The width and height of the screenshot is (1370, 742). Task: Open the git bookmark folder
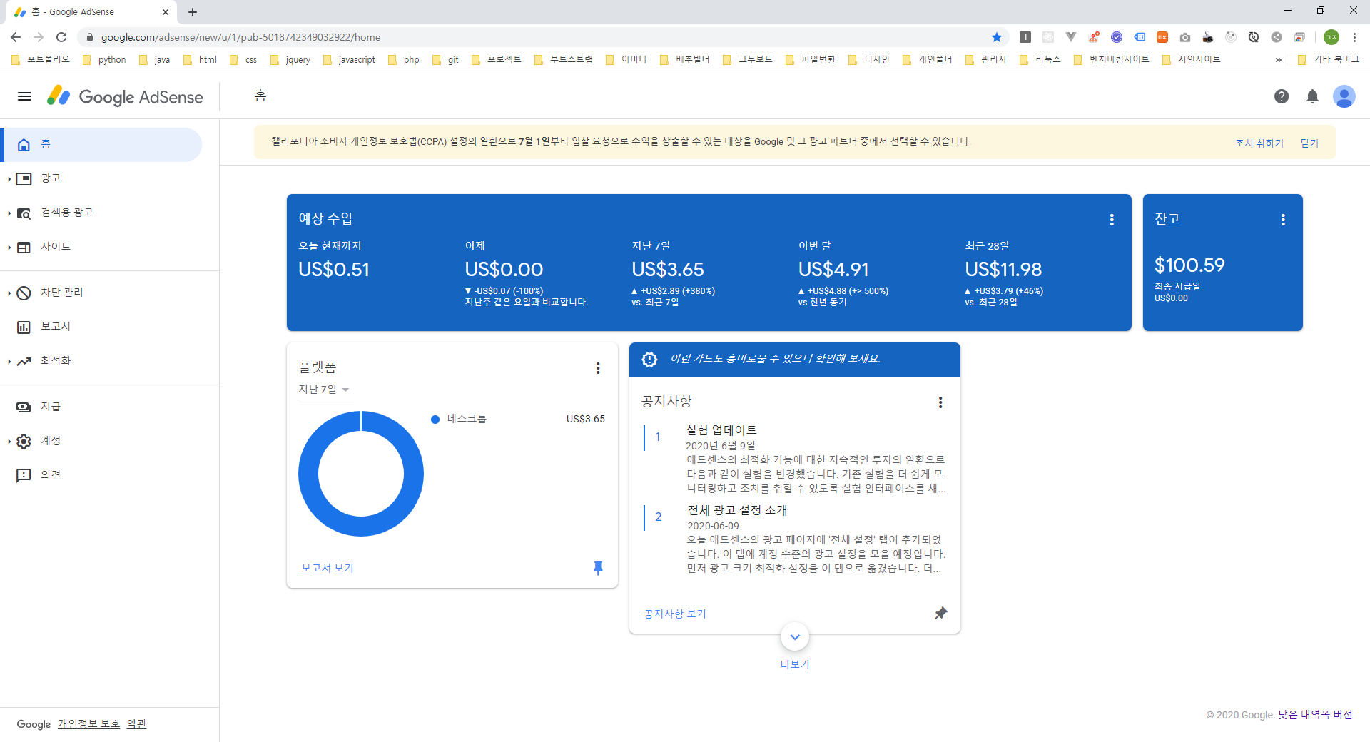446,60
